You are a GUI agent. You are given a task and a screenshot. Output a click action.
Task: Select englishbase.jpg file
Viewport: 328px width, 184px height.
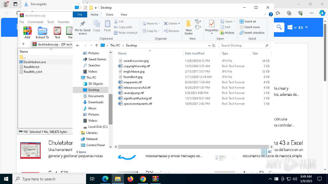click(134, 72)
